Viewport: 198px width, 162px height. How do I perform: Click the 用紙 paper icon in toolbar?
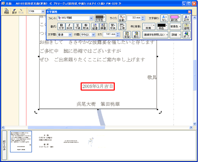7,11
